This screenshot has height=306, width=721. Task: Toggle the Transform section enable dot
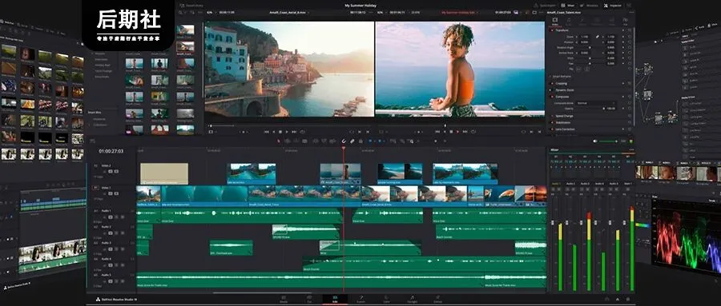pos(552,30)
